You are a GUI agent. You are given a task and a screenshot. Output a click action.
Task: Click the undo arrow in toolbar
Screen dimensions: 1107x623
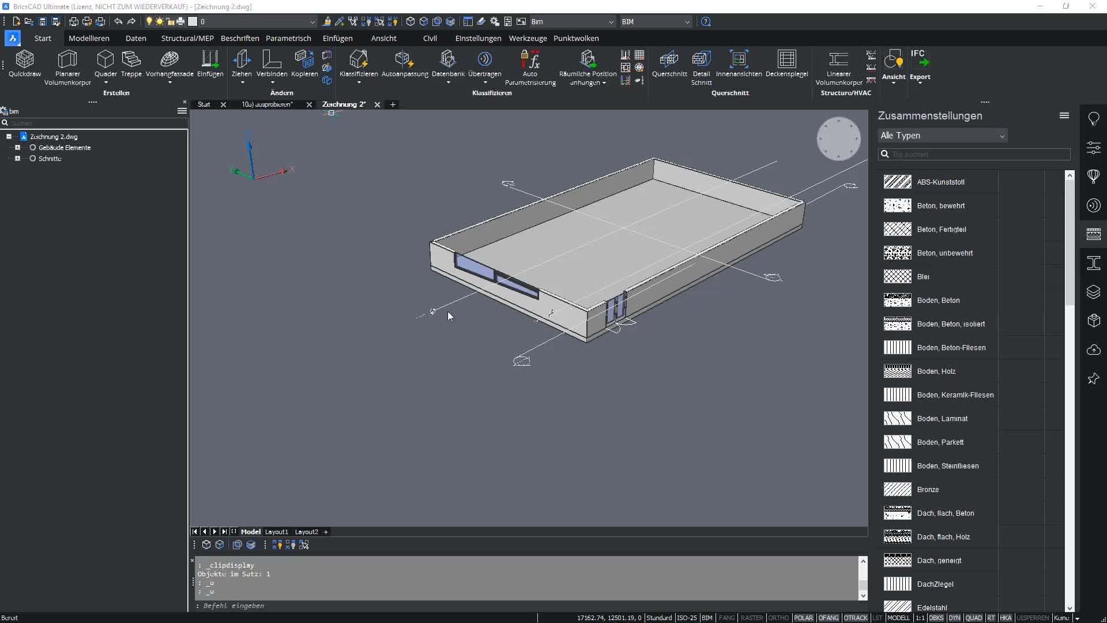(x=118, y=21)
